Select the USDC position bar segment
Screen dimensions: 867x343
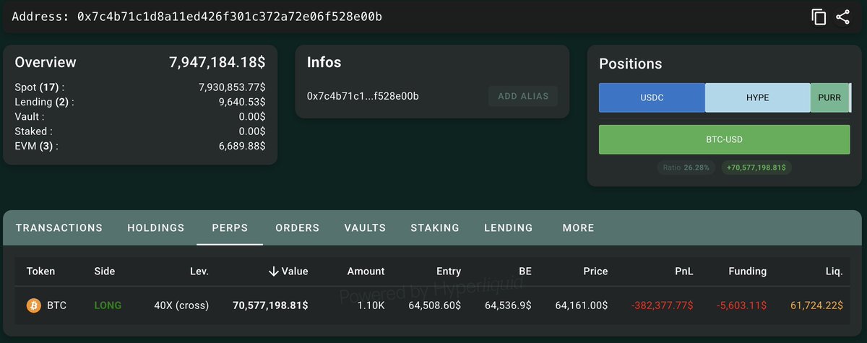652,97
